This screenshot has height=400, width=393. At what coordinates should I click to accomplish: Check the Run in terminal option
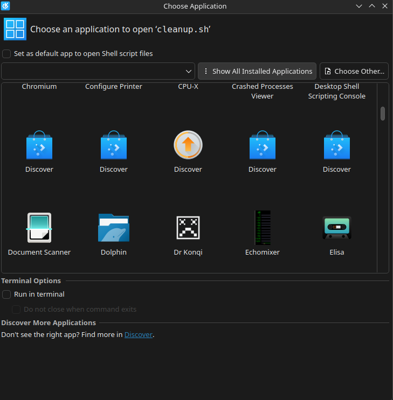tap(6, 294)
